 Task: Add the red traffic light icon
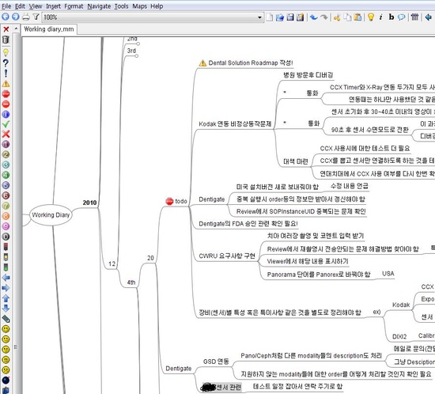pyautogui.click(x=6, y=247)
